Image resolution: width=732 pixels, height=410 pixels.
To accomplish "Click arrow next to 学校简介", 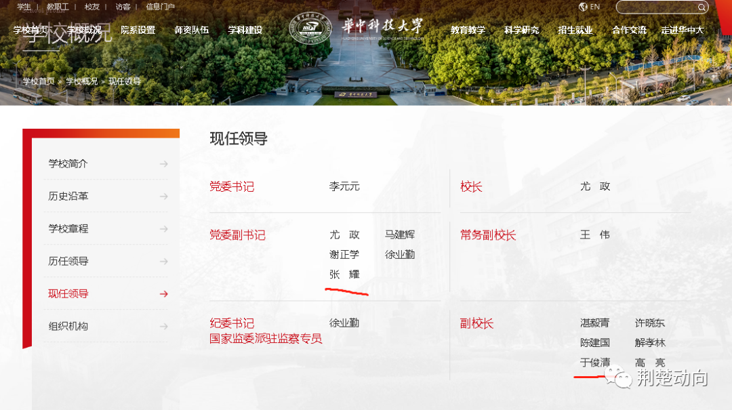I will (x=163, y=164).
